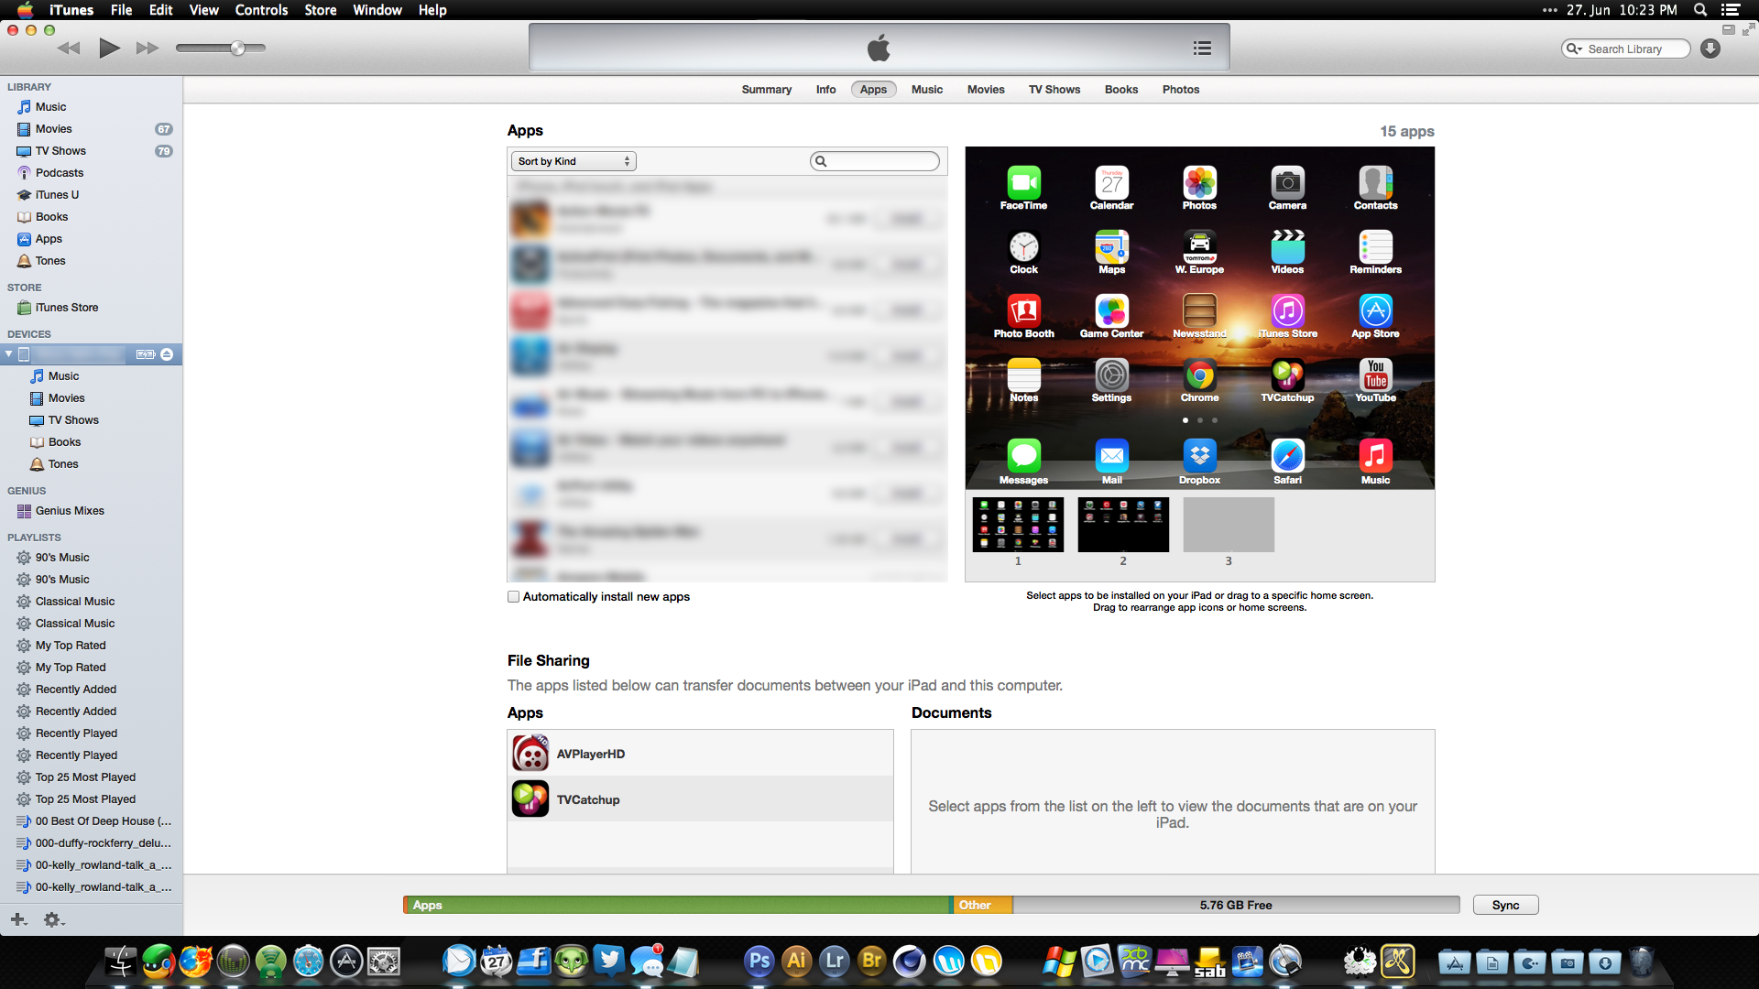Open Twitter from the Dock
Image resolution: width=1759 pixels, height=989 pixels.
point(608,961)
